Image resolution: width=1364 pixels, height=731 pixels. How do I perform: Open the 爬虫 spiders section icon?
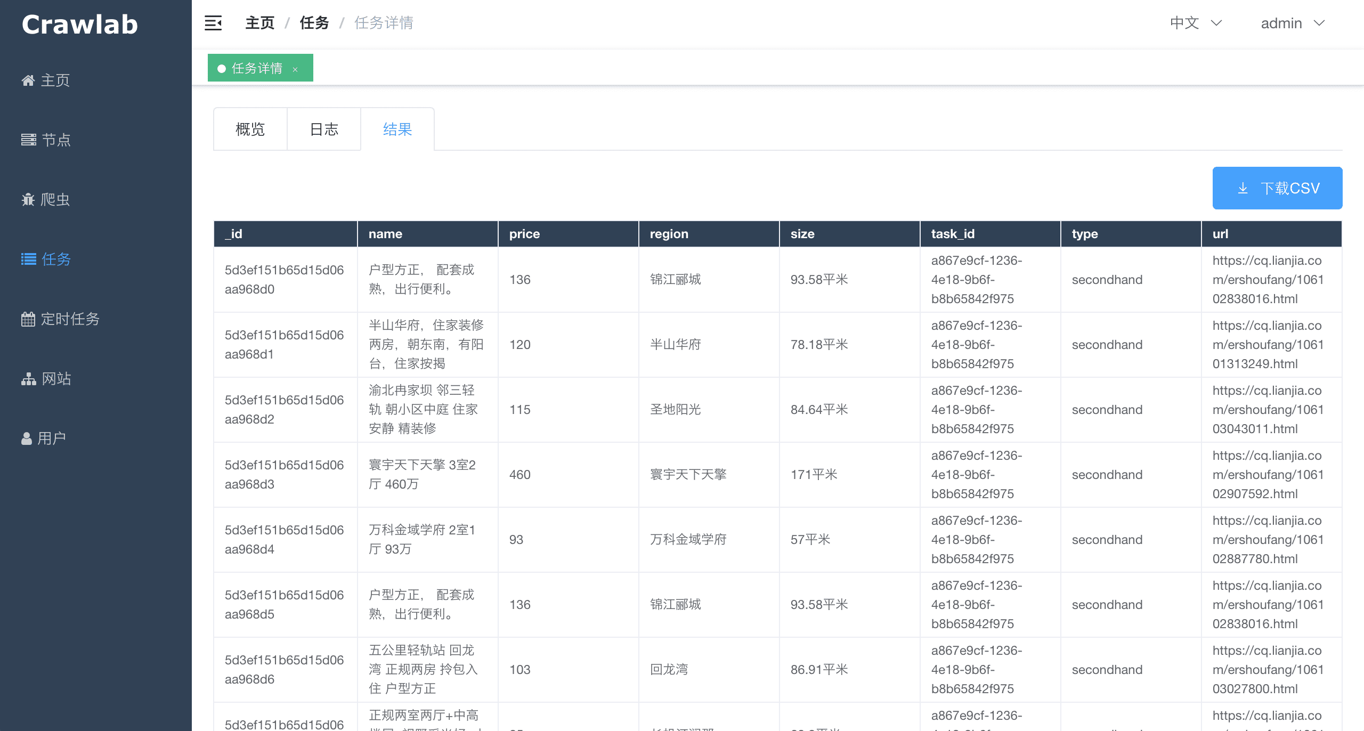28,200
